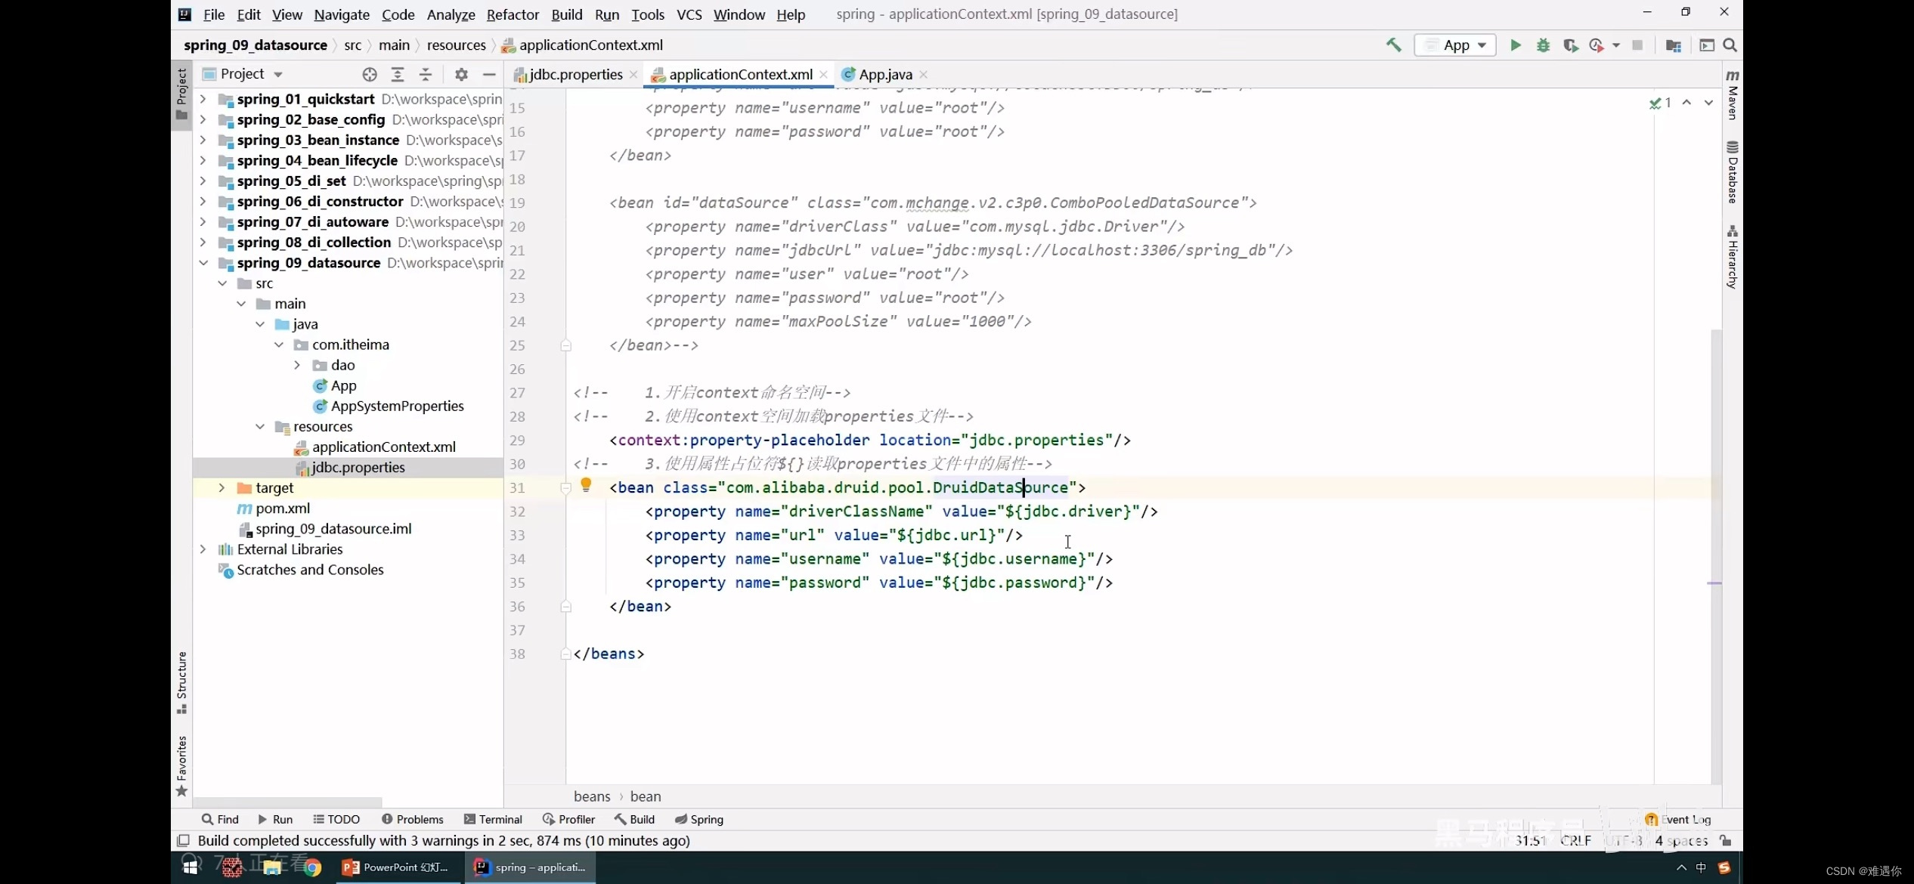Open the App run configuration dropdown

point(1455,45)
